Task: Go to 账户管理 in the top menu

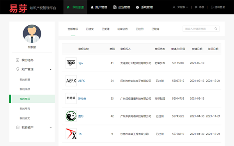Action: tap(101, 7)
